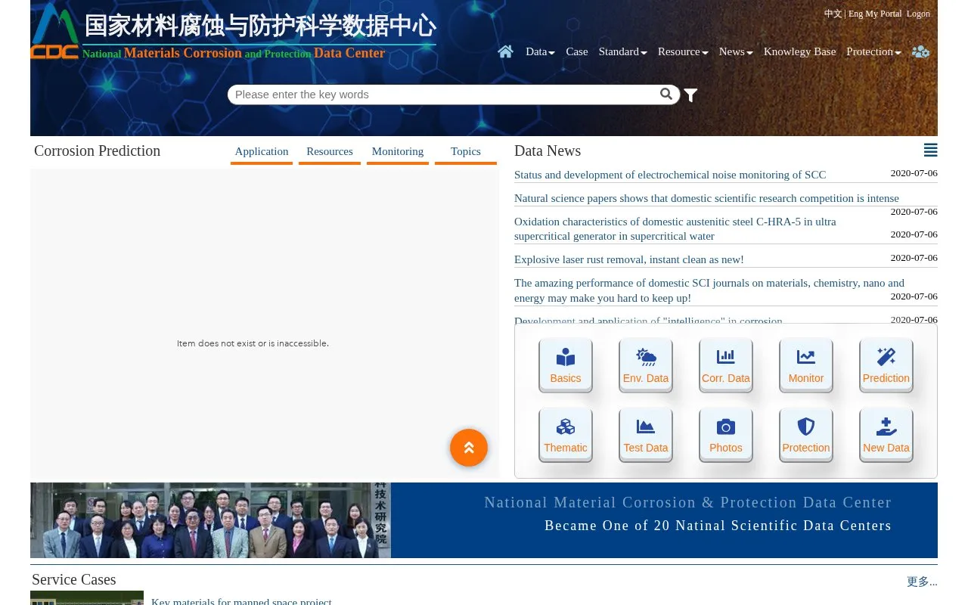
Task: Focus the key words search field
Action: (443, 95)
